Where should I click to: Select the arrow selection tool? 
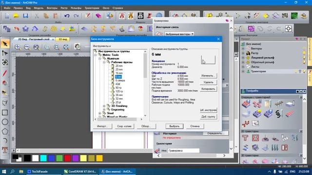point(5,44)
